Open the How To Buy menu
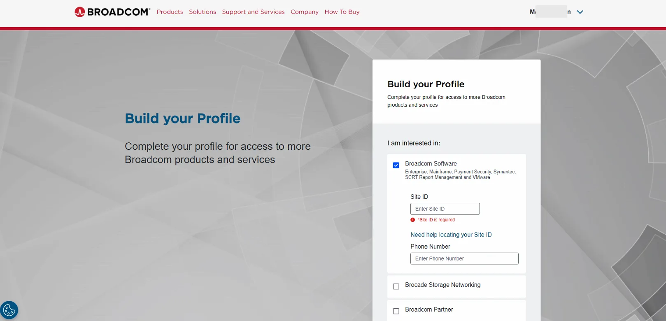The height and width of the screenshot is (321, 666). pyautogui.click(x=342, y=12)
